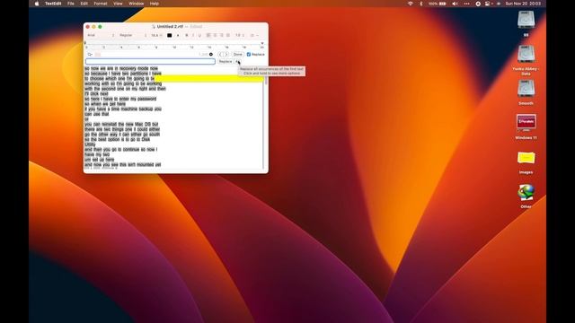Select the top hard drive desktop icon

[x=526, y=20]
